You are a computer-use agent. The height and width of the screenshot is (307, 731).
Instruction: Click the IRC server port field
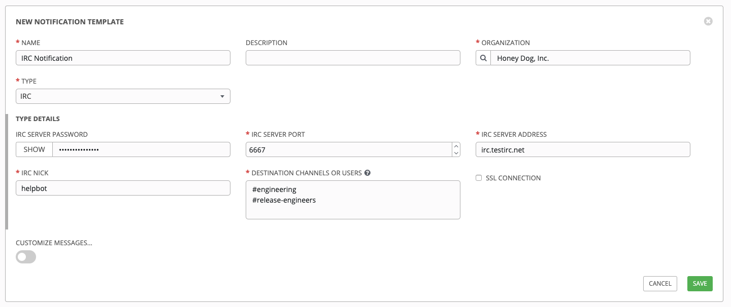point(349,149)
